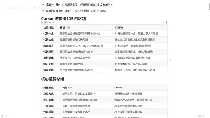Click the vertical scrollbar thumb
This screenshot has height=118, width=210.
point(209,7)
